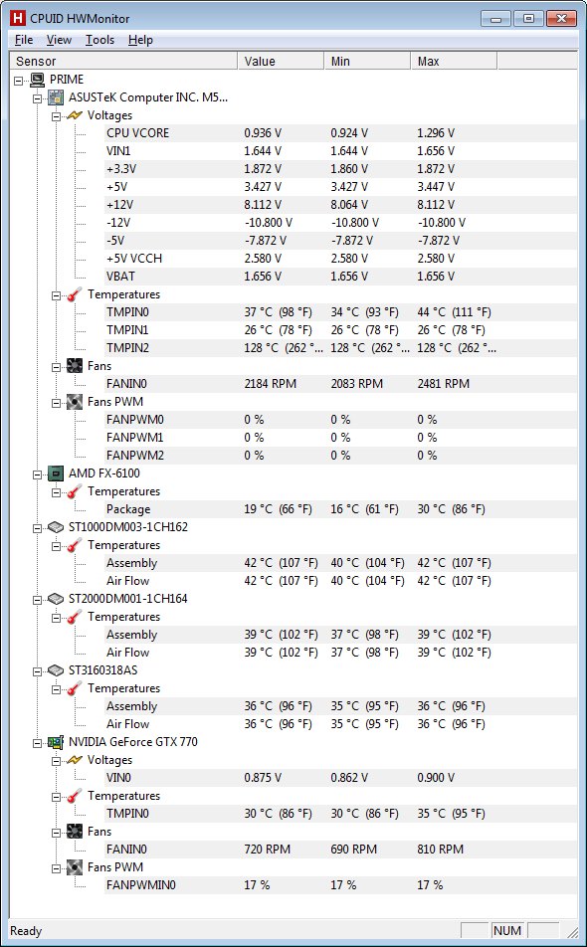The width and height of the screenshot is (587, 947).
Task: Click the Sensor column header
Action: [x=123, y=61]
